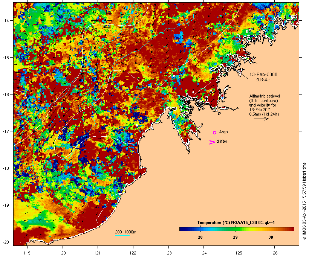Click the -18 latitude axis label
Screen dimensions: 309x256
[x=5, y=168]
